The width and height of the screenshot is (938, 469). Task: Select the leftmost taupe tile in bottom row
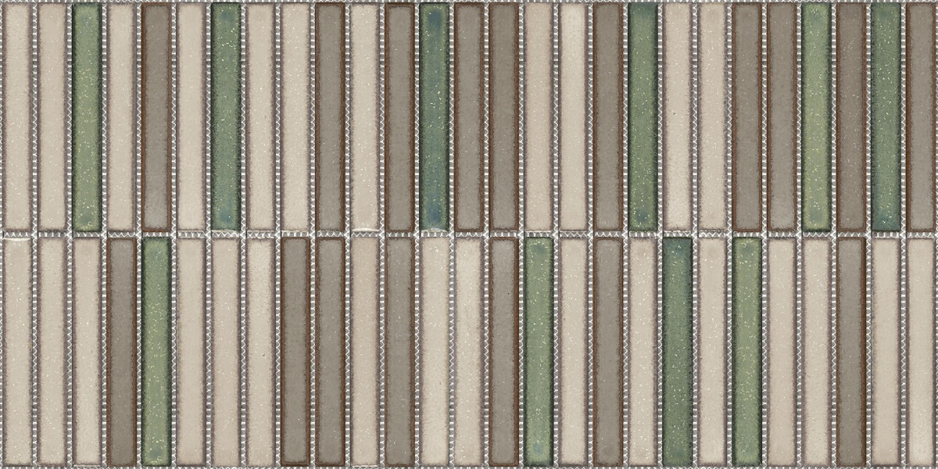click(x=121, y=352)
